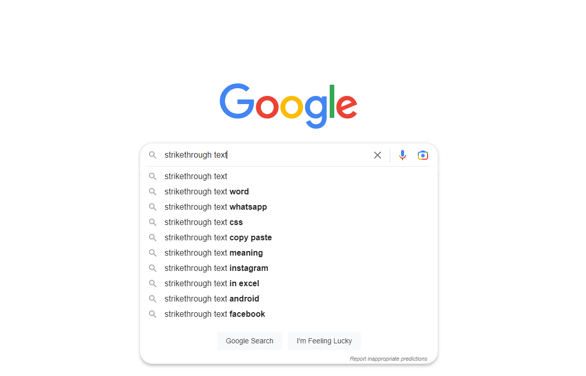Clear the search box with the X icon
Screen dimensions: 586x376
tap(378, 155)
